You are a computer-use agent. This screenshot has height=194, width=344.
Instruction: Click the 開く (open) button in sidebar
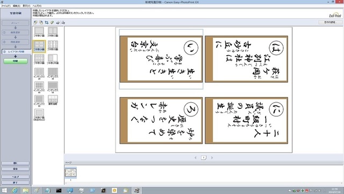tap(16, 163)
